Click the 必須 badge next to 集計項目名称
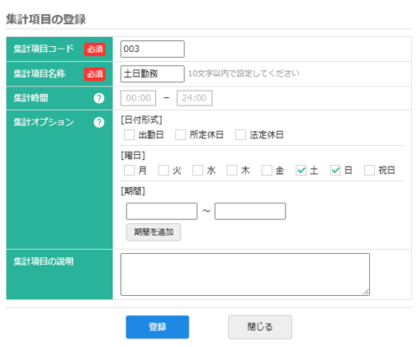417x347 pixels. 95,74
